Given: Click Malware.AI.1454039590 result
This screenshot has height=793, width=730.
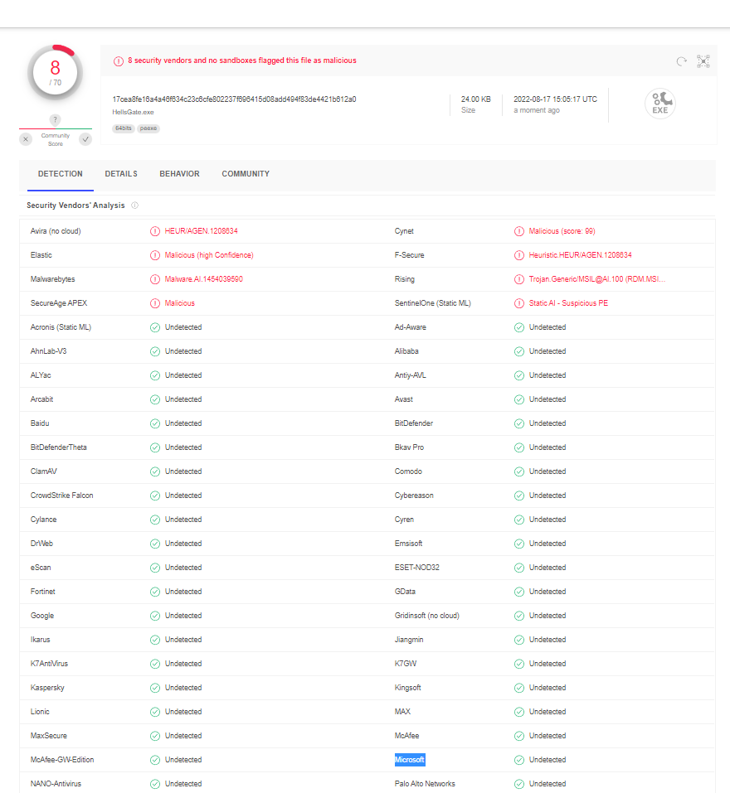Looking at the screenshot, I should (203, 279).
